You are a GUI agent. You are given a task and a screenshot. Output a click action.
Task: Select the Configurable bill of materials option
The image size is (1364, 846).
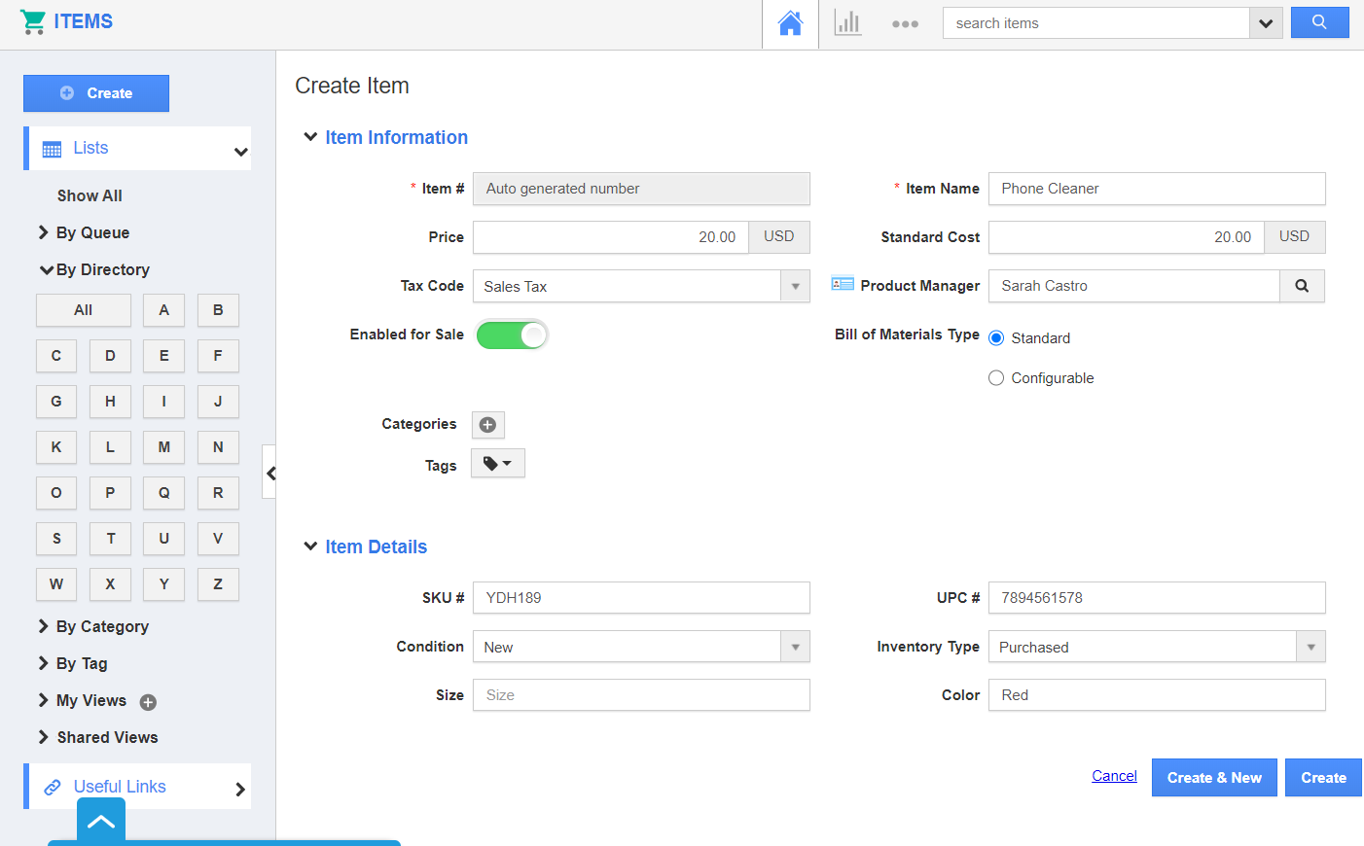996,378
